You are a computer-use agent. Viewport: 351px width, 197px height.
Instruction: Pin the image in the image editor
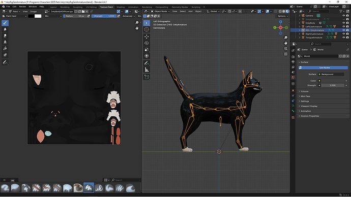[x=92, y=11]
